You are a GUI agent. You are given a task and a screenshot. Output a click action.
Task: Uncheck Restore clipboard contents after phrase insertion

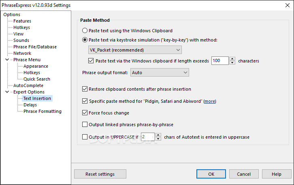point(85,89)
